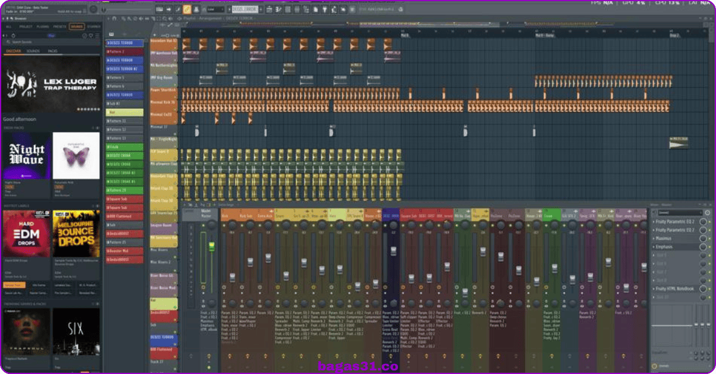Turn the Emphasis slot mix knob
716x374 pixels.
(703, 247)
